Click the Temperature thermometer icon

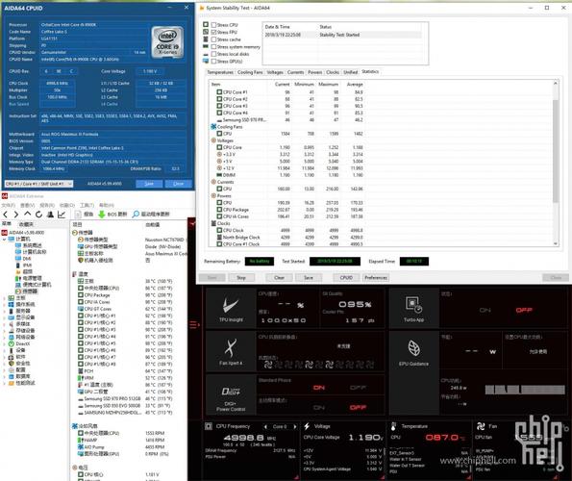click(x=393, y=426)
